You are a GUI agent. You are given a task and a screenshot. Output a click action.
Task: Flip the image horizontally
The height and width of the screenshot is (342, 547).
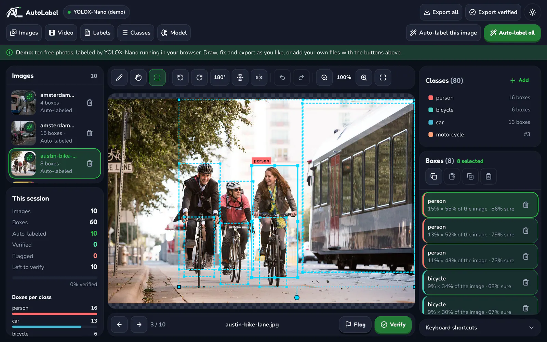259,78
